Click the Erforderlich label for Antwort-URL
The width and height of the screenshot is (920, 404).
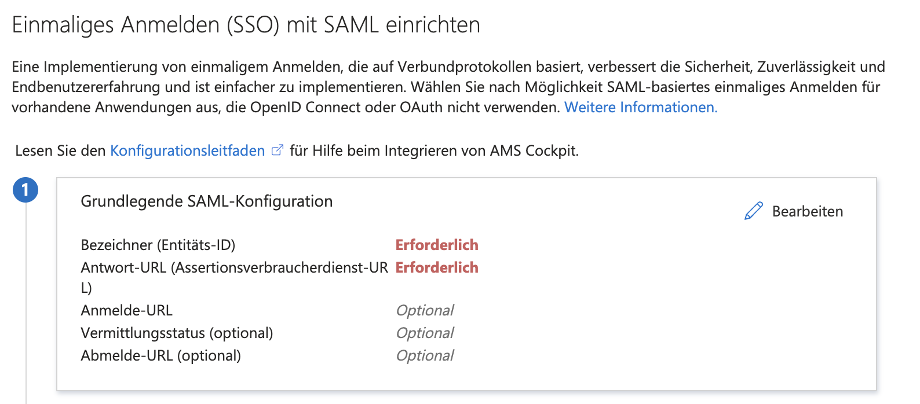(x=437, y=267)
